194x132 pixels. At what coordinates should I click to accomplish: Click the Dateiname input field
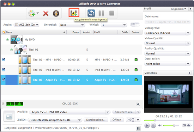coord(168,22)
